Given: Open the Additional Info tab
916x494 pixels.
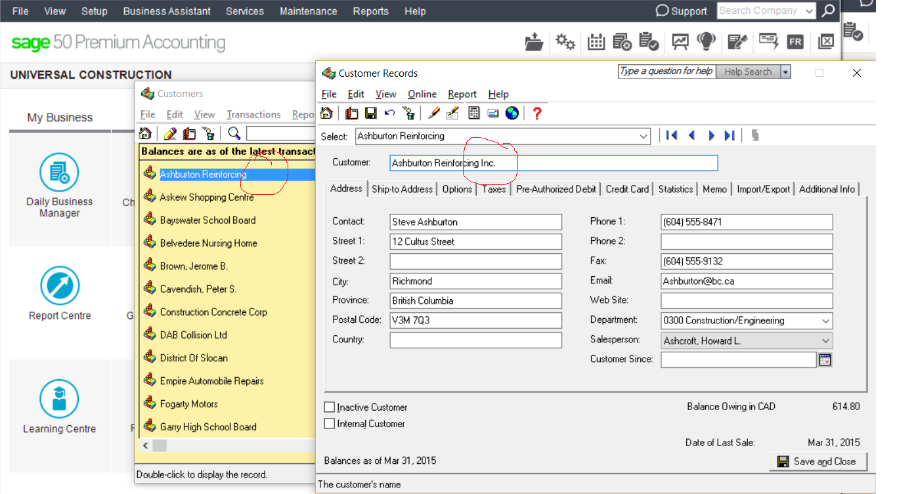Looking at the screenshot, I should [x=827, y=189].
